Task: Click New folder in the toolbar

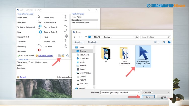Action: pos(92,42)
